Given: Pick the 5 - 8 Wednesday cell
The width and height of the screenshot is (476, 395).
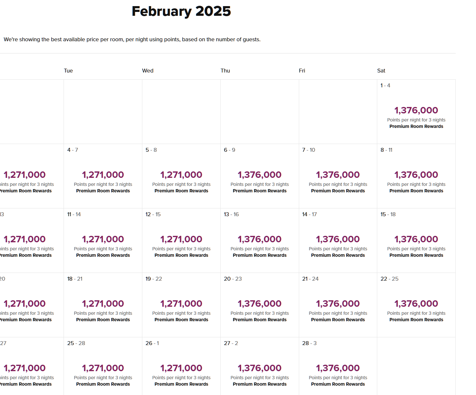Looking at the screenshot, I should (181, 176).
